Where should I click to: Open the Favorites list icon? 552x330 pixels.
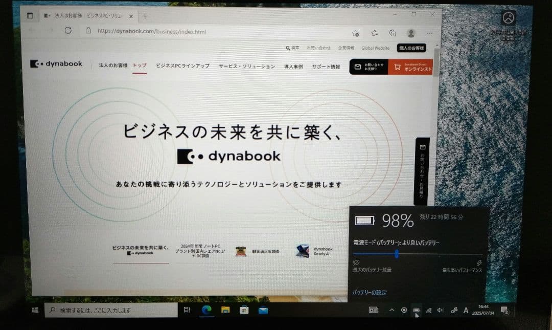click(x=375, y=33)
